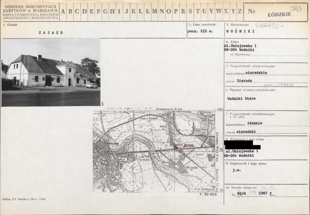310x215 pixels.
Task: Click the handwritten number 3893
Action: point(296,8)
